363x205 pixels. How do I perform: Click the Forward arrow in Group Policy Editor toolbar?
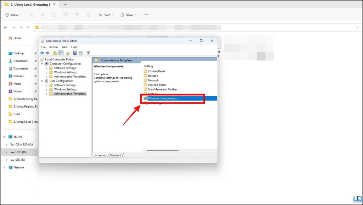48,53
